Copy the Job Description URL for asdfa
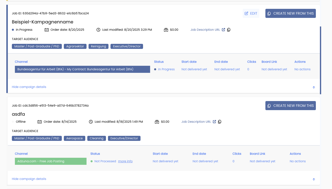This screenshot has height=189, width=332. pyautogui.click(x=220, y=122)
